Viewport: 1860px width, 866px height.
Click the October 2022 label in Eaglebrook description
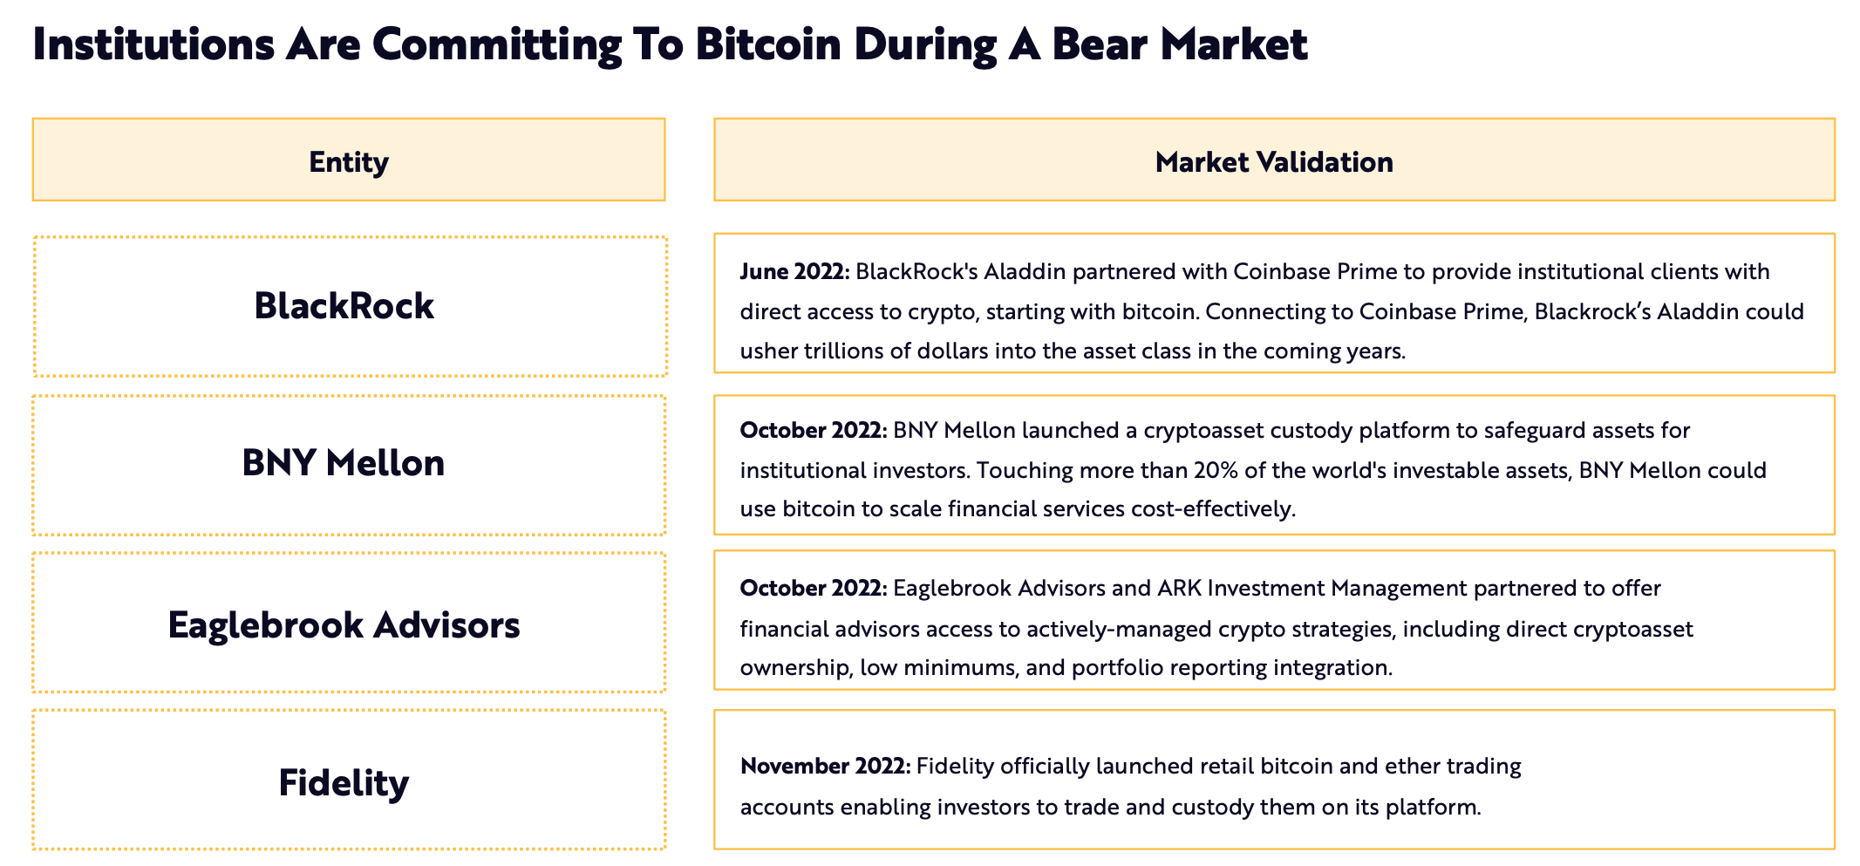click(813, 589)
